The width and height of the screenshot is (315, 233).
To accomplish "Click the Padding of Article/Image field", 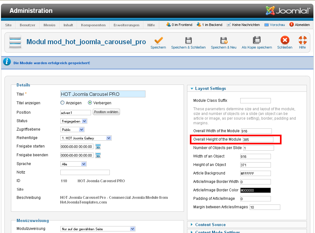I will (x=256, y=199).
